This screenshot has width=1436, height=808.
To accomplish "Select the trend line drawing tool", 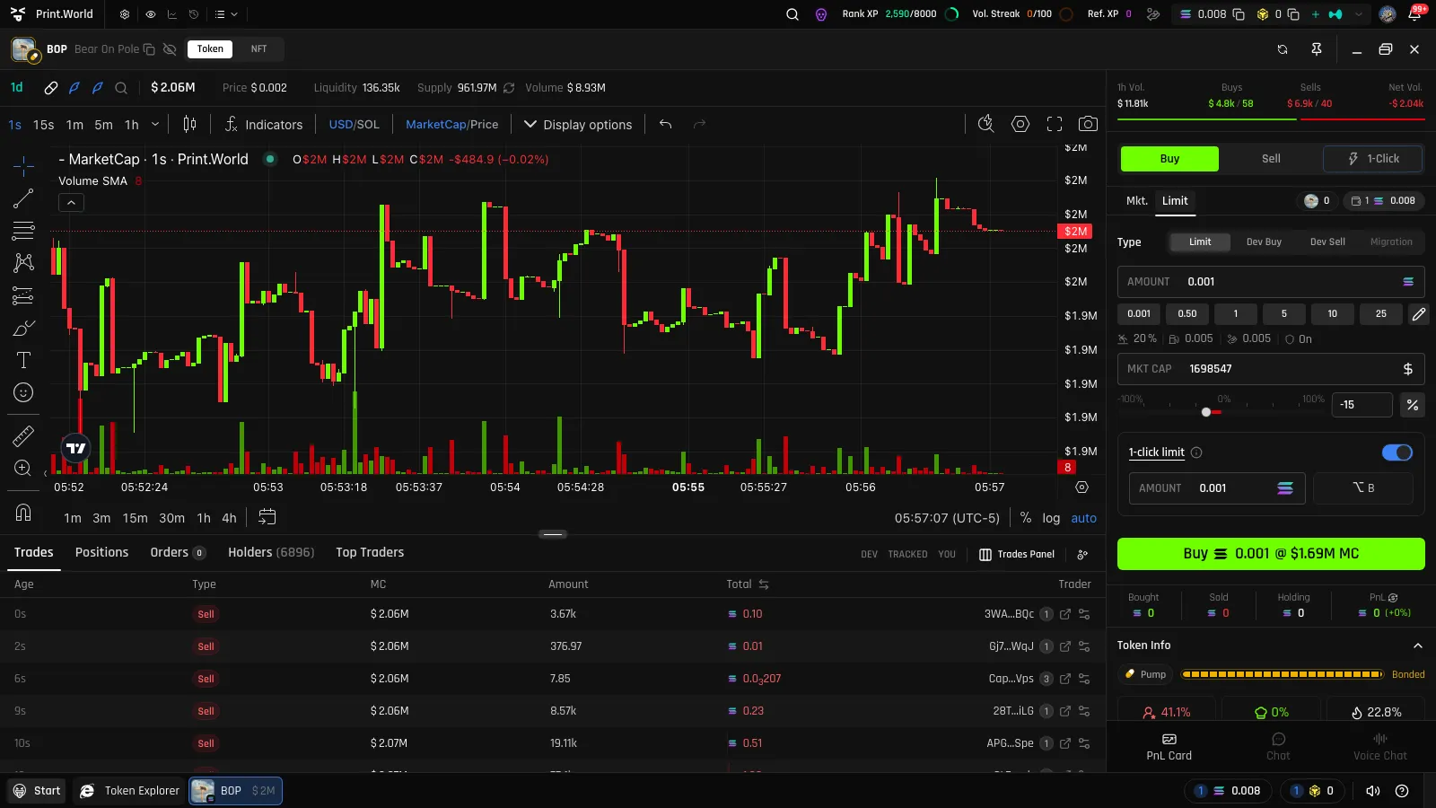I will (x=23, y=198).
